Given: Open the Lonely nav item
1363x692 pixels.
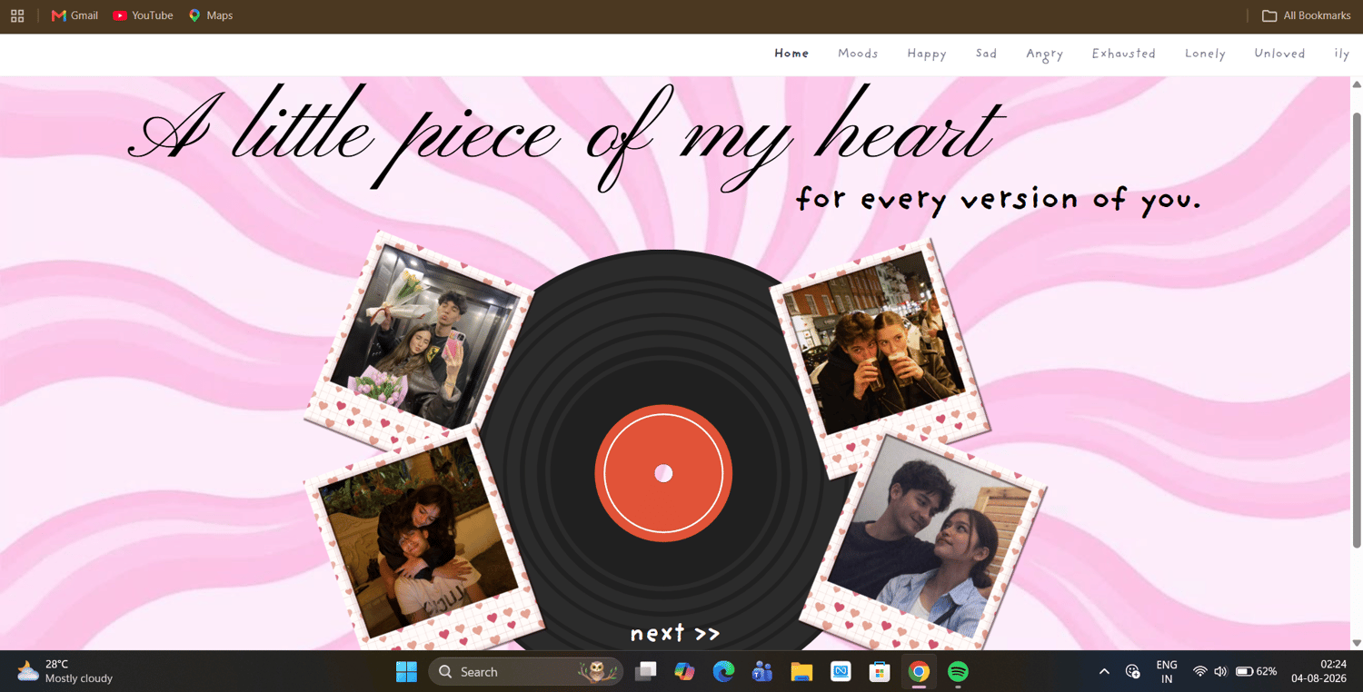Looking at the screenshot, I should (x=1205, y=54).
